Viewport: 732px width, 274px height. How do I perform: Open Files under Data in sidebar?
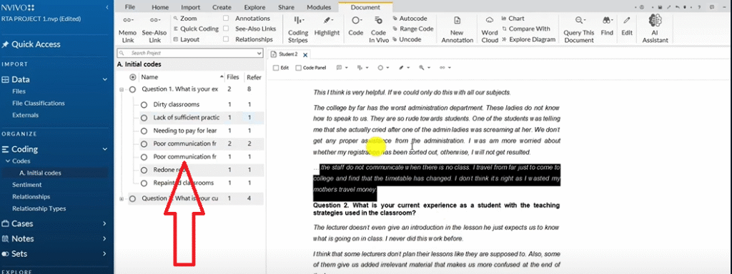19,91
